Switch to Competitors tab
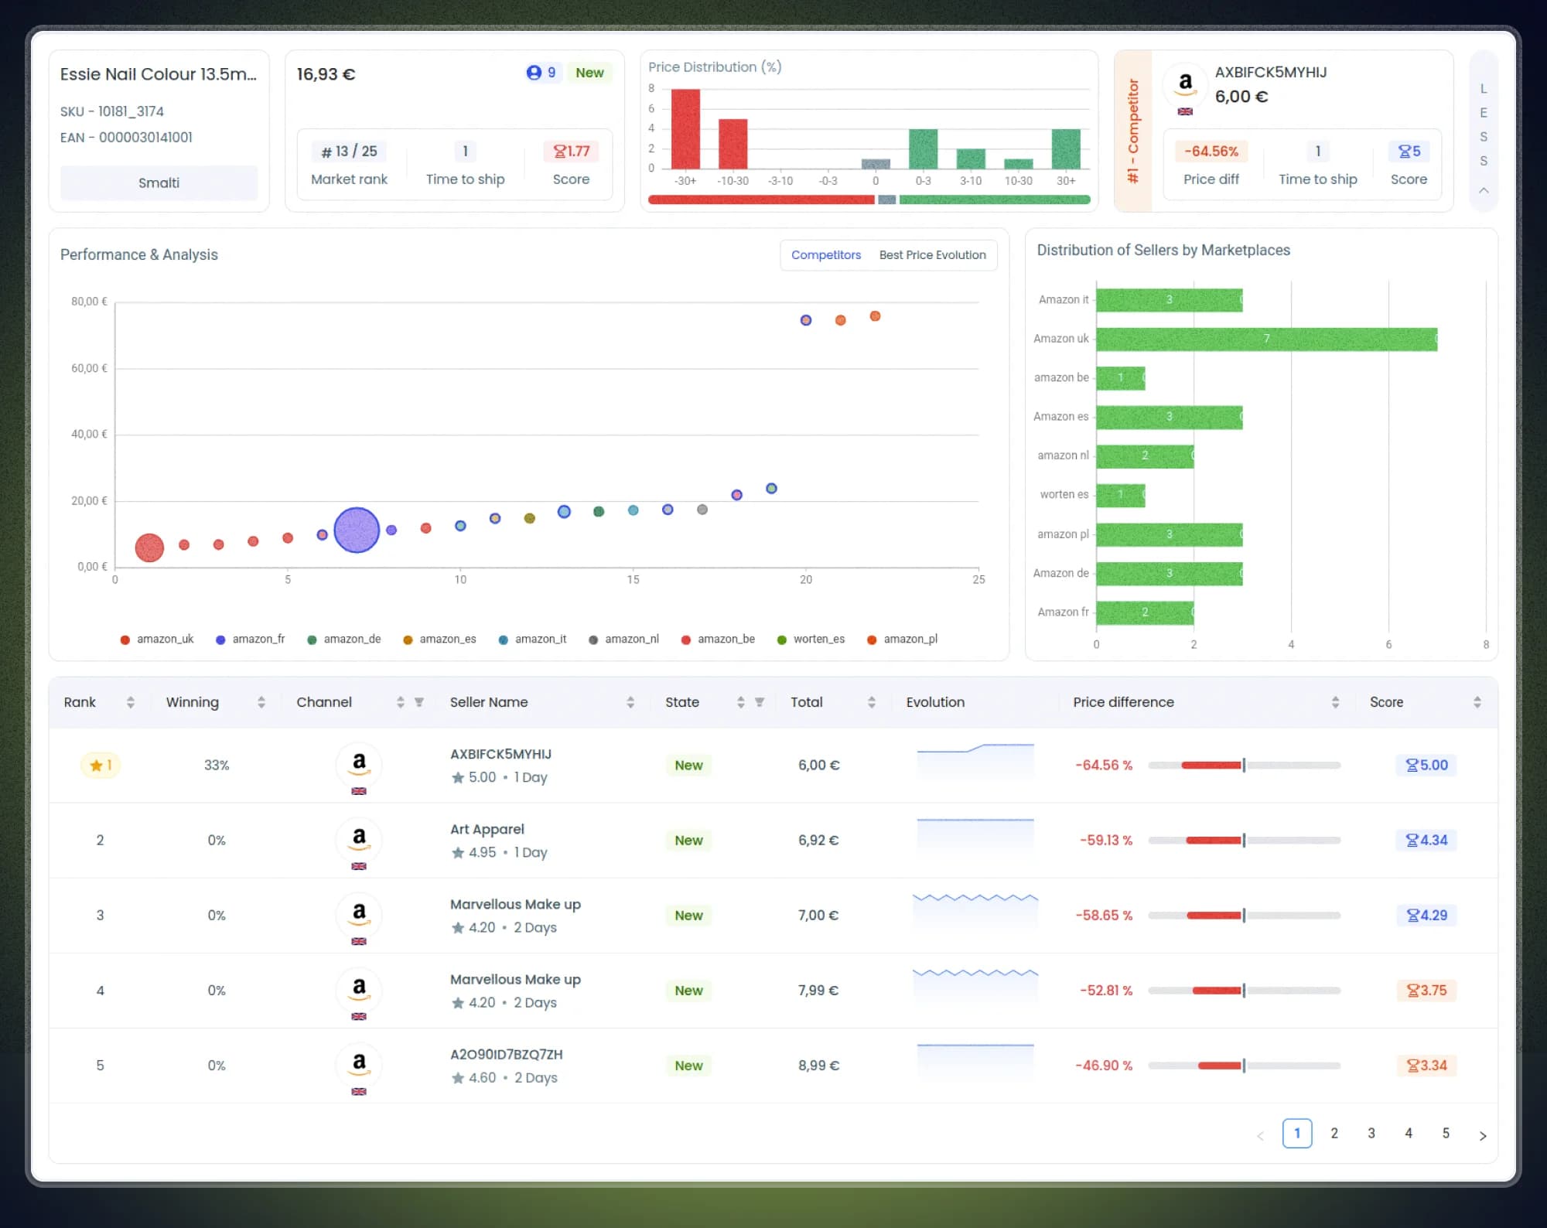Screen dimensions: 1547x1228 826,255
